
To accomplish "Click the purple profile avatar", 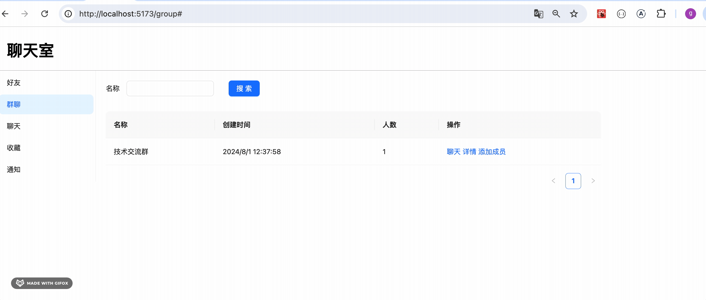I will [690, 14].
